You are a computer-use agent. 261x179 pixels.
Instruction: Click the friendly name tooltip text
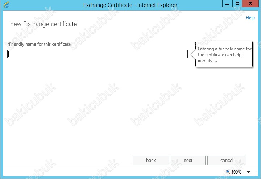[x=224, y=55]
